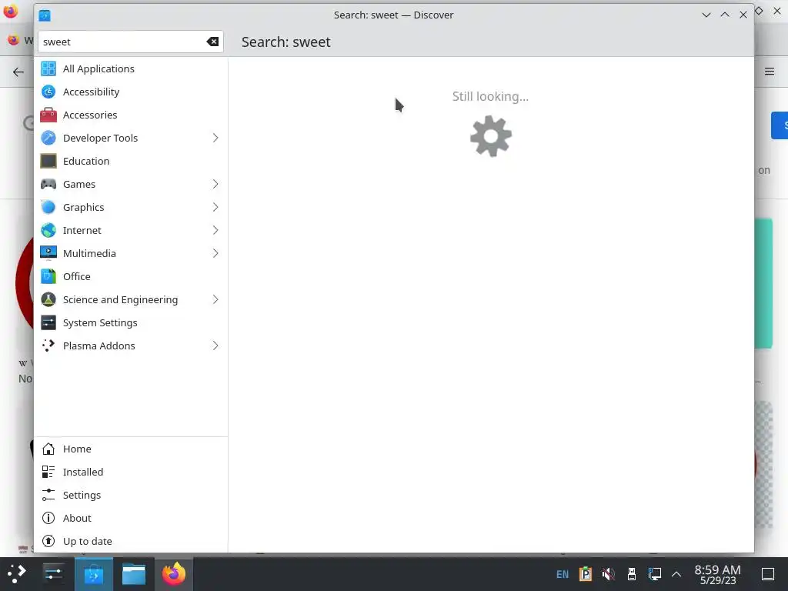
Task: Open the Firefox window hamburger menu
Action: coord(770,72)
